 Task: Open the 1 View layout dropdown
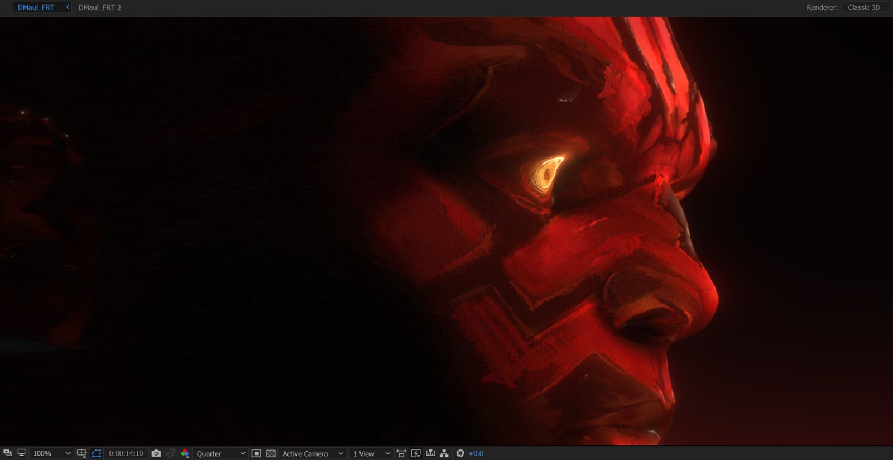(x=371, y=453)
